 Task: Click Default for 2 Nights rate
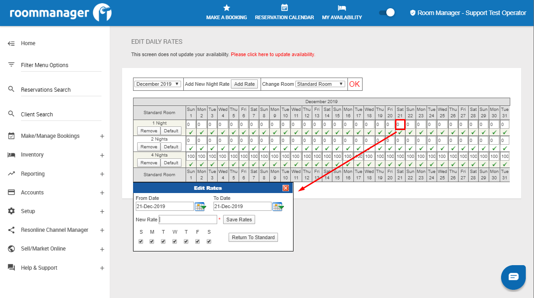pyautogui.click(x=171, y=147)
